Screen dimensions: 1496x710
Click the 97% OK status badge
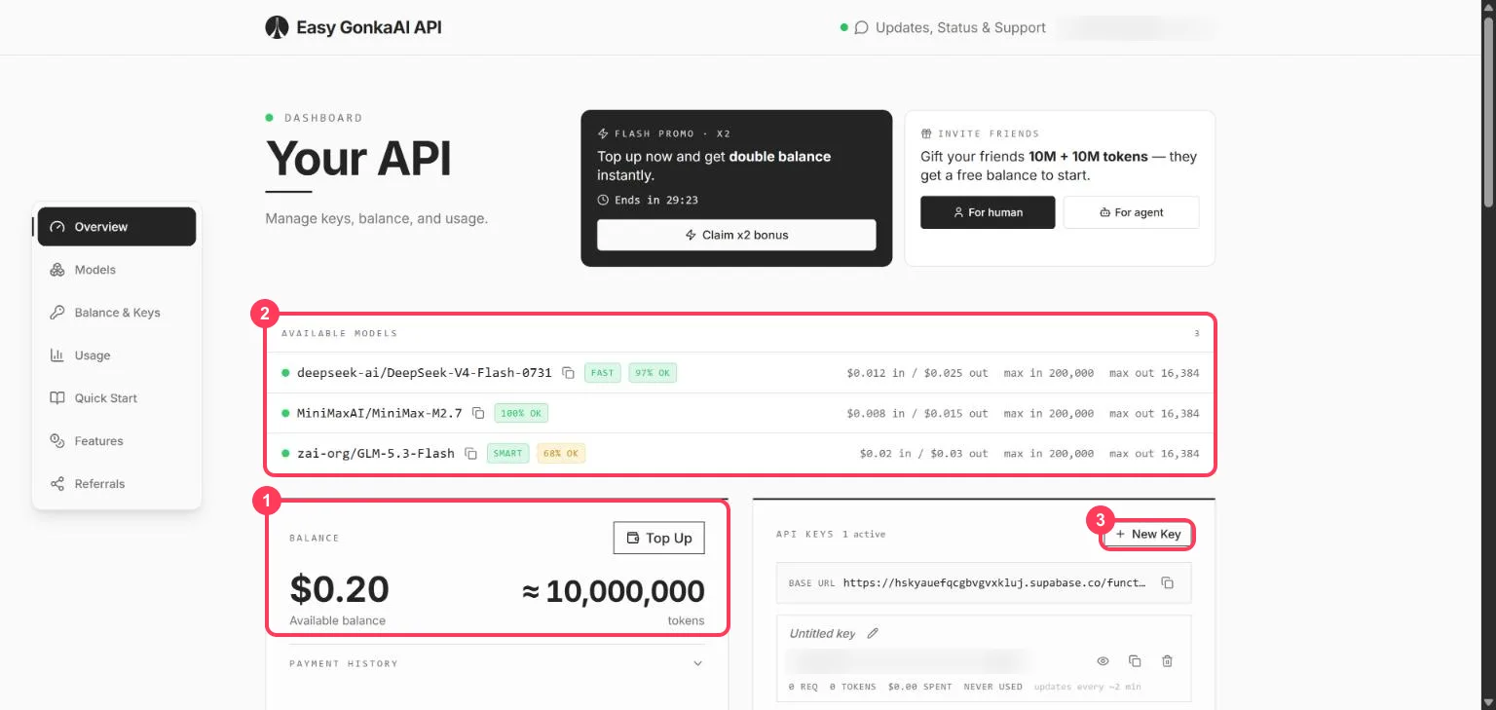point(653,373)
